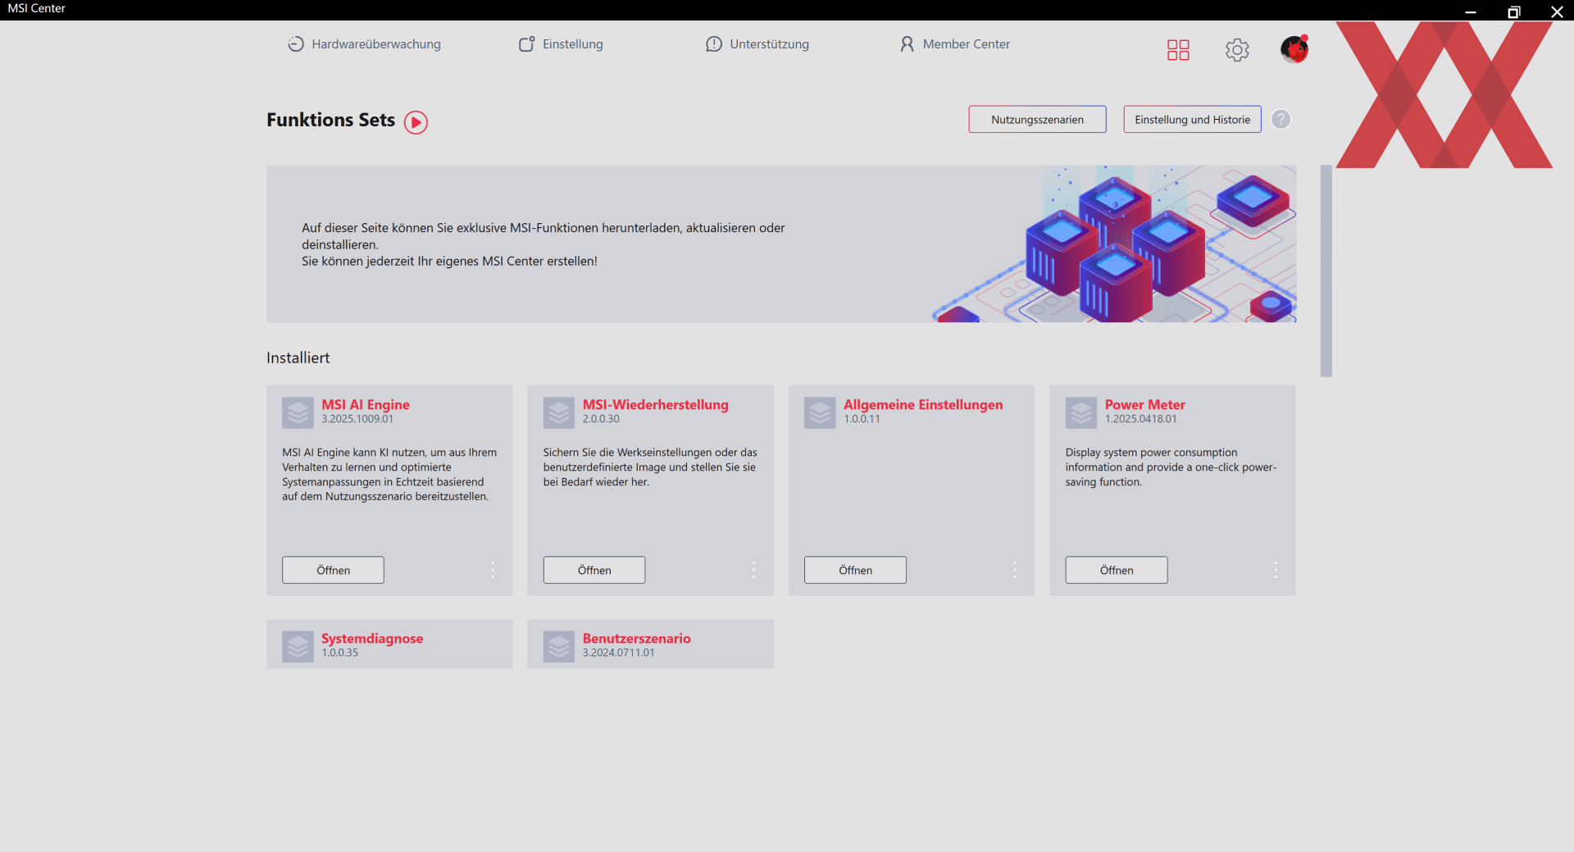The width and height of the screenshot is (1574, 852).
Task: Click the Allgemeine Einstellungen stack icon
Action: (820, 412)
